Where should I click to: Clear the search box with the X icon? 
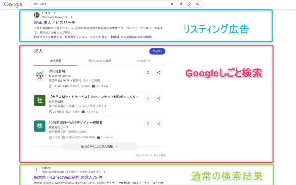pyautogui.click(x=172, y=4)
